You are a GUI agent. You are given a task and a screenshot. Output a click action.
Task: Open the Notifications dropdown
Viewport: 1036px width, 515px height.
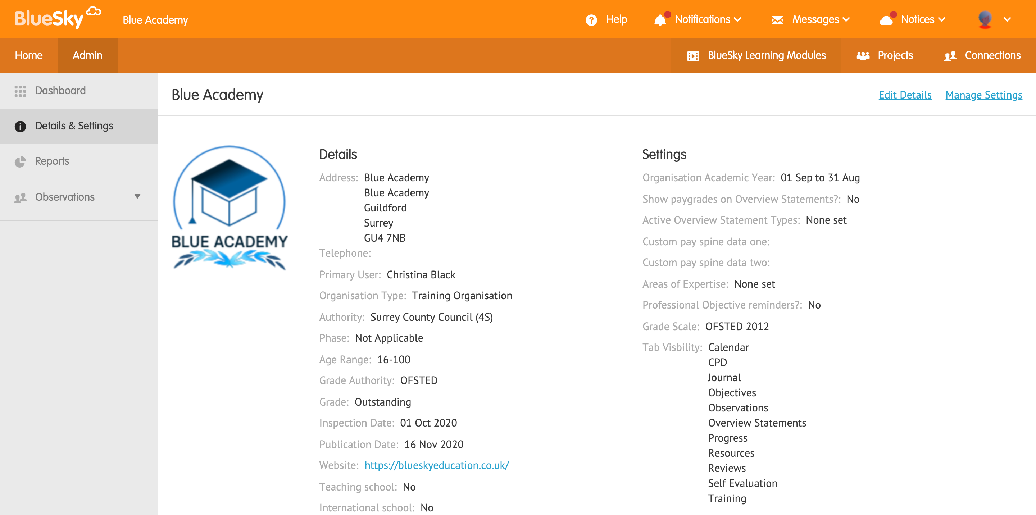pyautogui.click(x=708, y=19)
